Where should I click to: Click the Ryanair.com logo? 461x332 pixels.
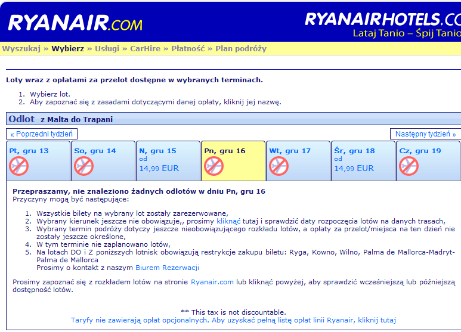coord(75,23)
